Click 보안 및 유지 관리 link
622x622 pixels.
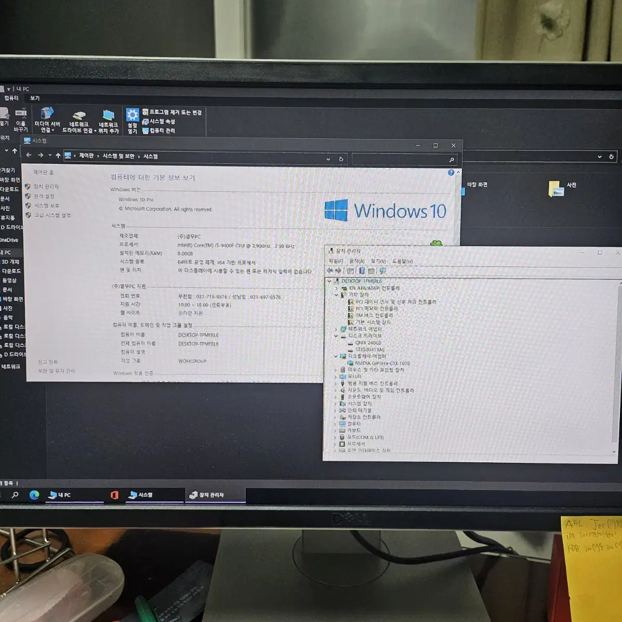pos(56,371)
